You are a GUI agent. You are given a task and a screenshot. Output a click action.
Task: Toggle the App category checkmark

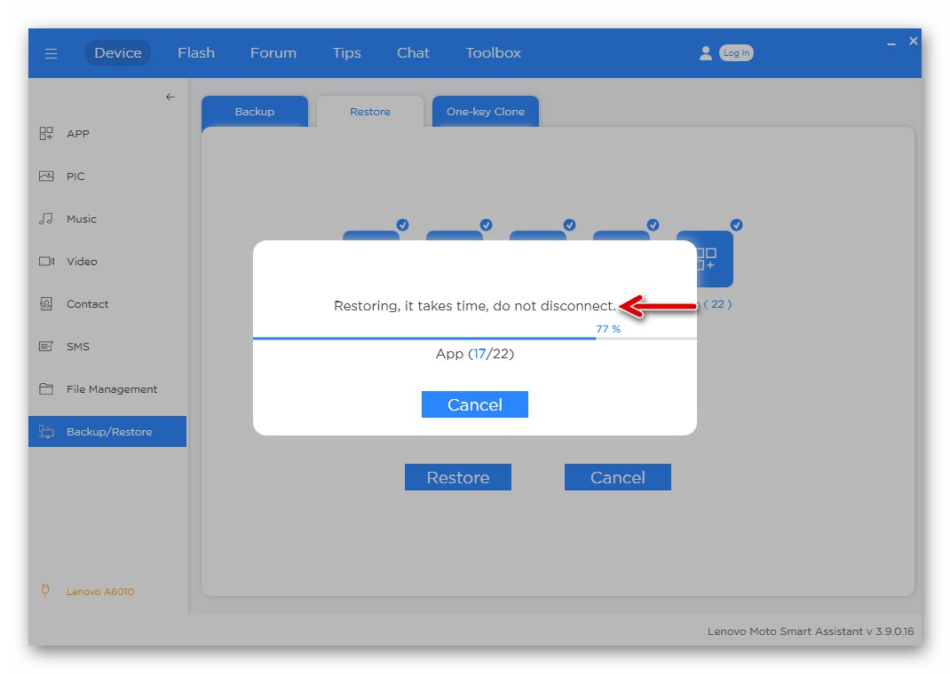736,225
